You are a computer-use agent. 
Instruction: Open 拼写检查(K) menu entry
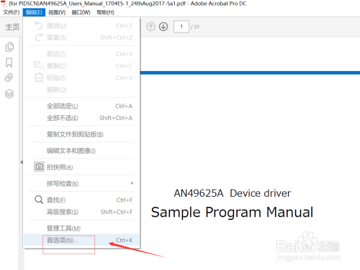click(81, 183)
